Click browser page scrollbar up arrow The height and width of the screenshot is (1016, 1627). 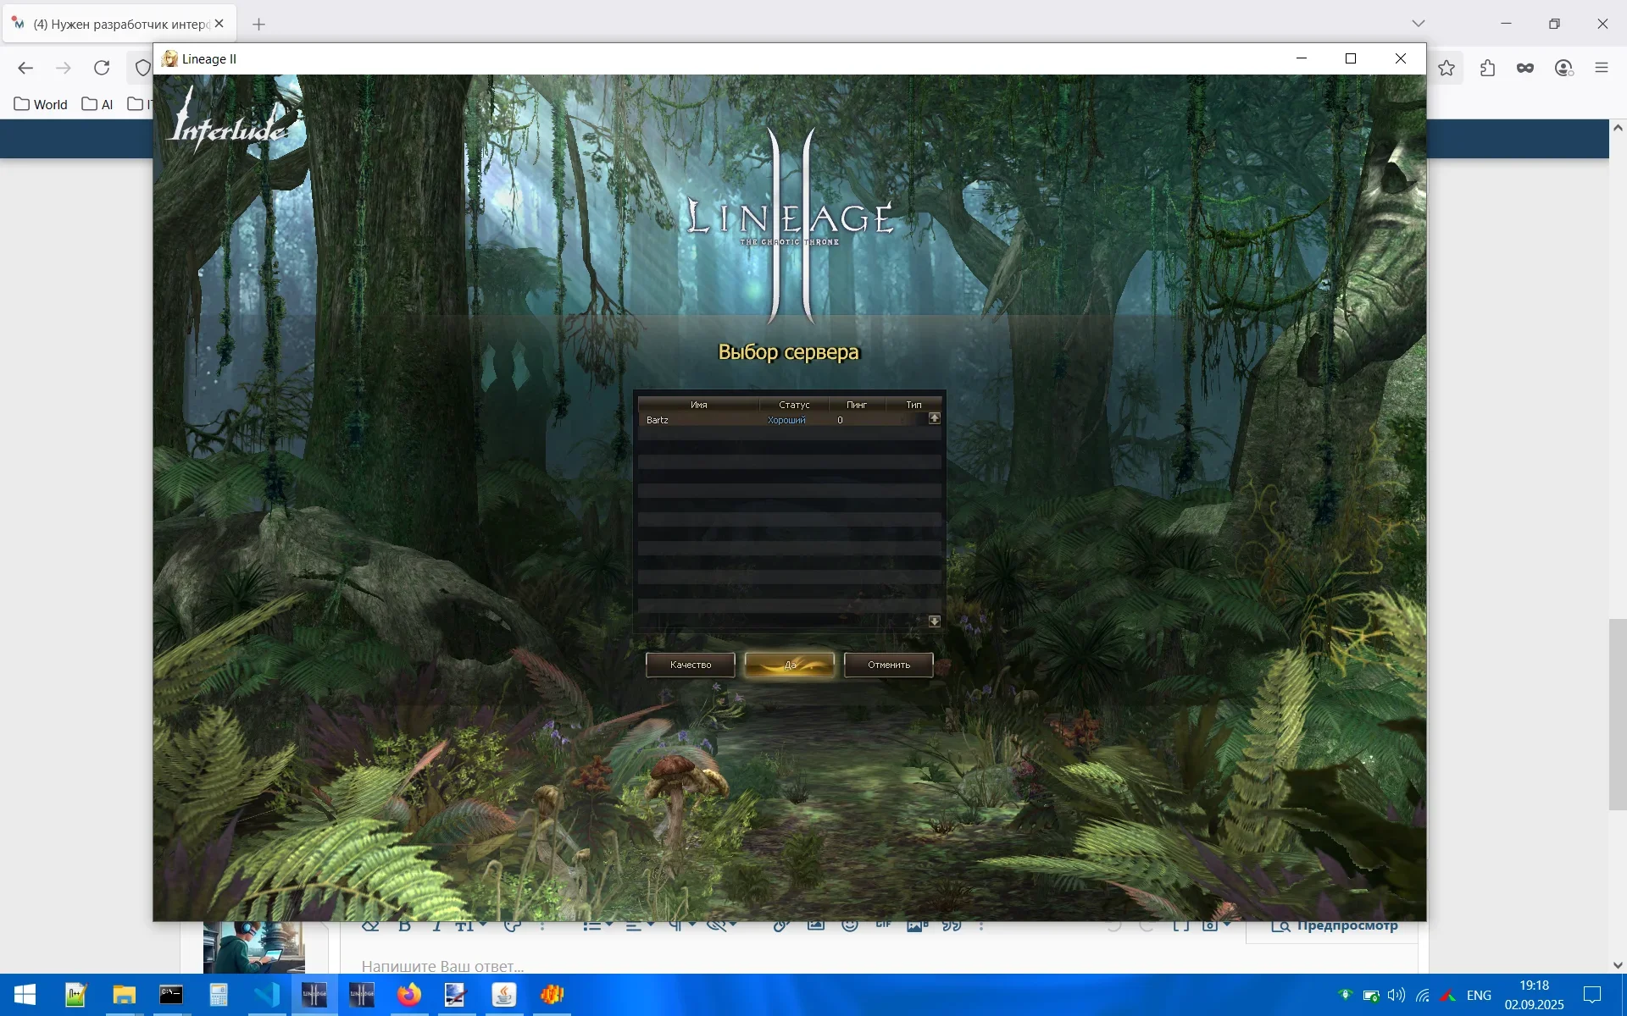[1618, 128]
